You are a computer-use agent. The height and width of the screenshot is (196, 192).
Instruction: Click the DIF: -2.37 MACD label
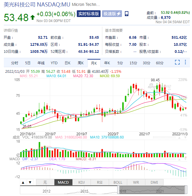point(30,159)
